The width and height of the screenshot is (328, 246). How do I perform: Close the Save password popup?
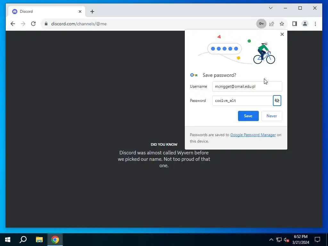click(282, 34)
